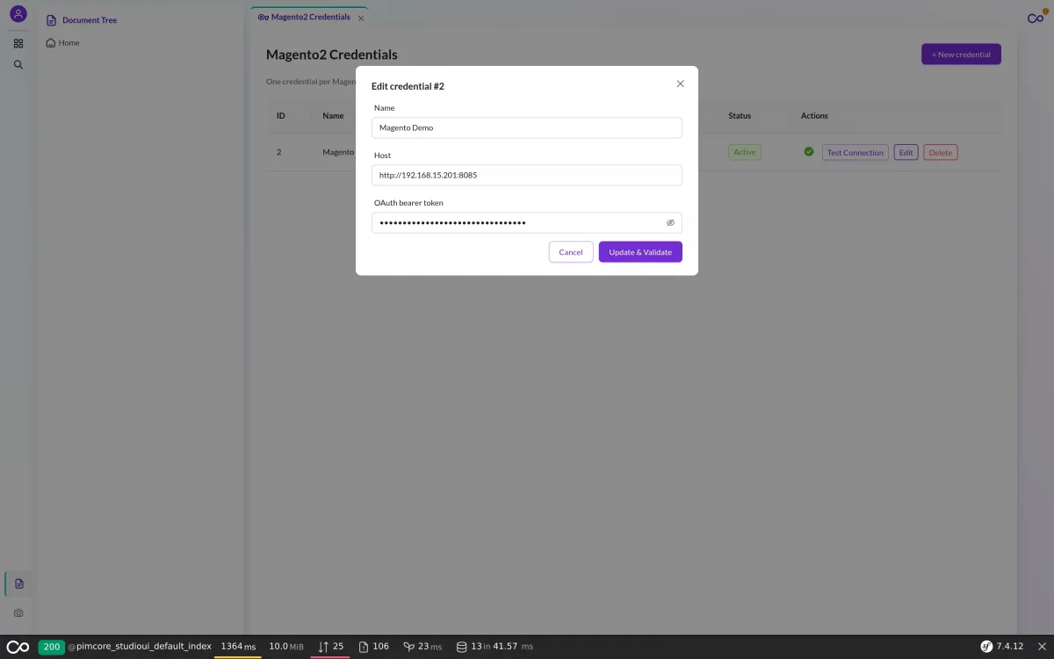Select the document icon in lower sidebar

(x=19, y=583)
